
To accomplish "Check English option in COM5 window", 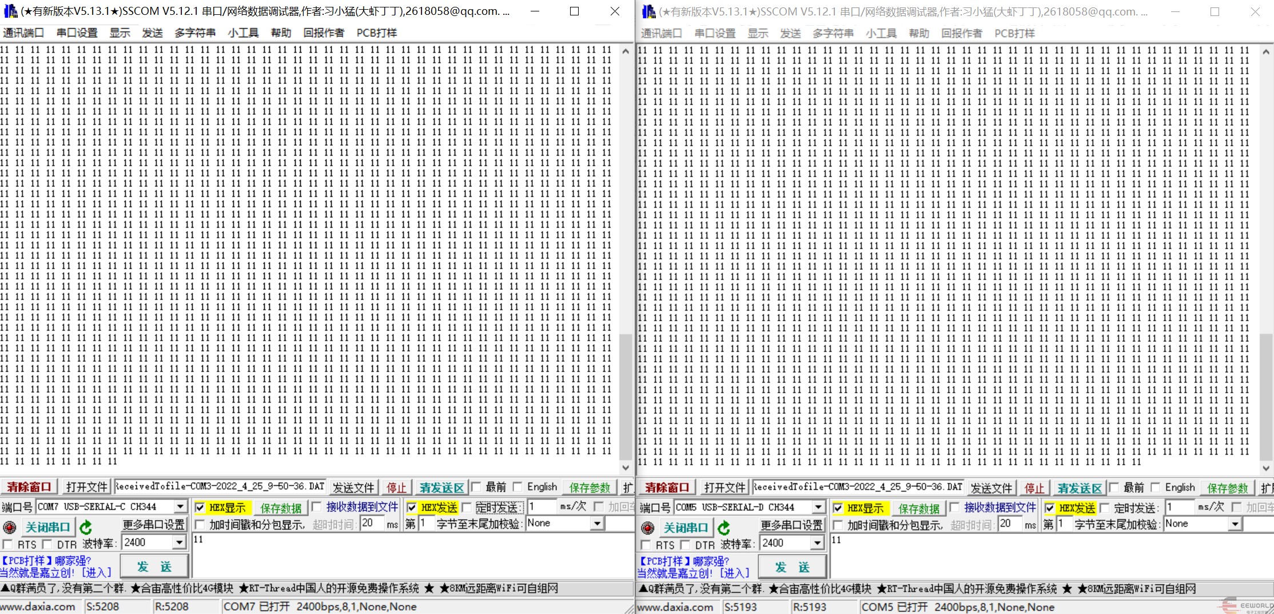I will click(x=1156, y=488).
